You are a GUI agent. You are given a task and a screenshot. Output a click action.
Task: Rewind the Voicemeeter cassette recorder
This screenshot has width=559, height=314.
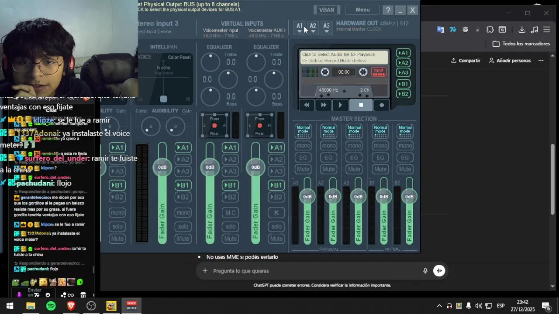[307, 105]
